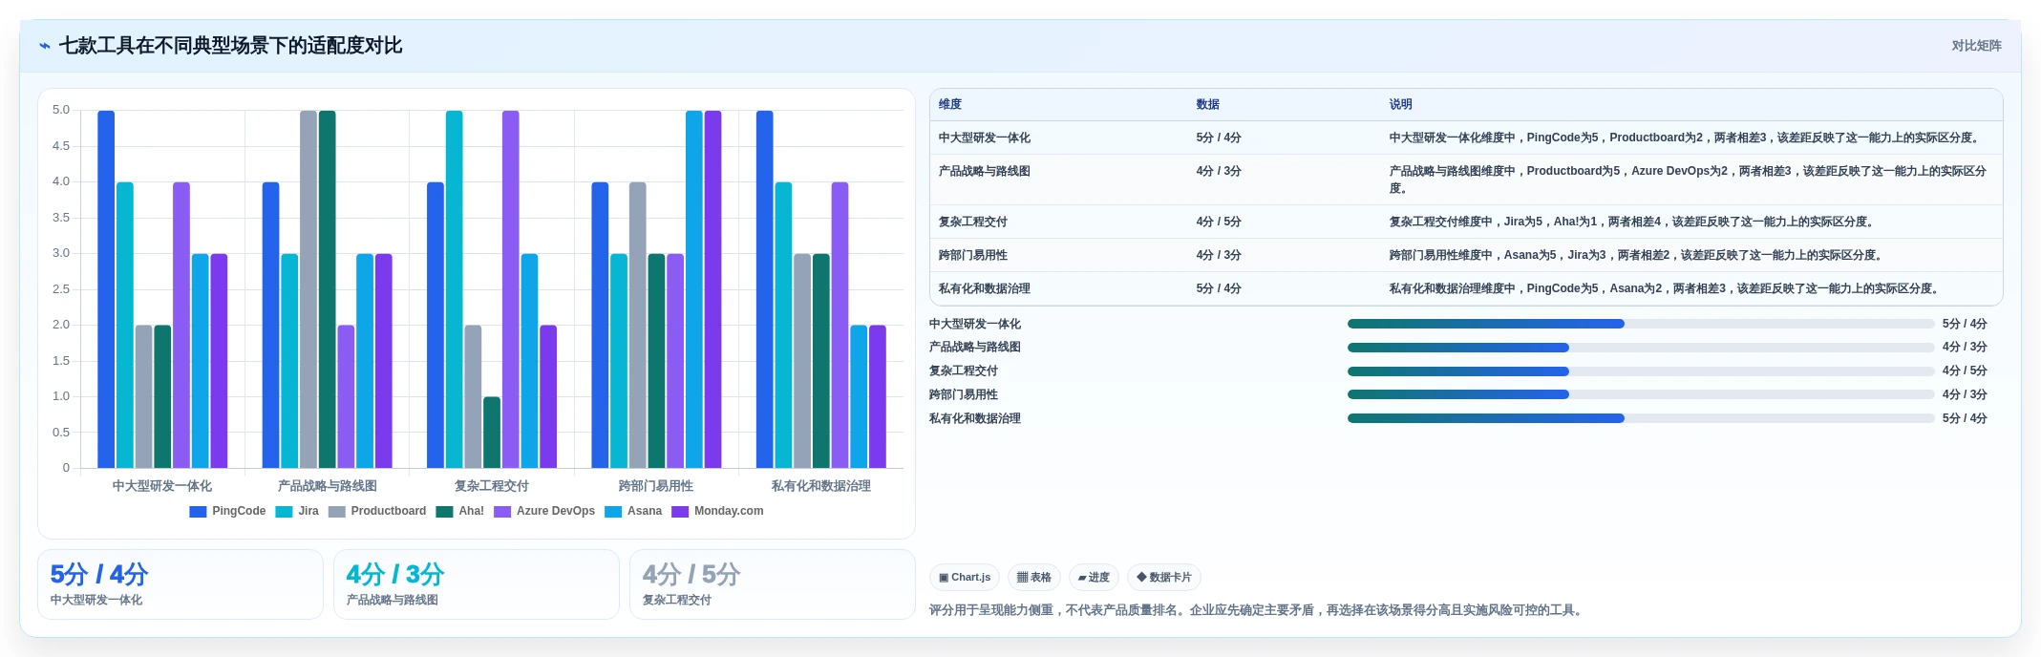Click x-axis label 中大型研发一体化
Viewport: 2041px width, 657px height.
[162, 486]
